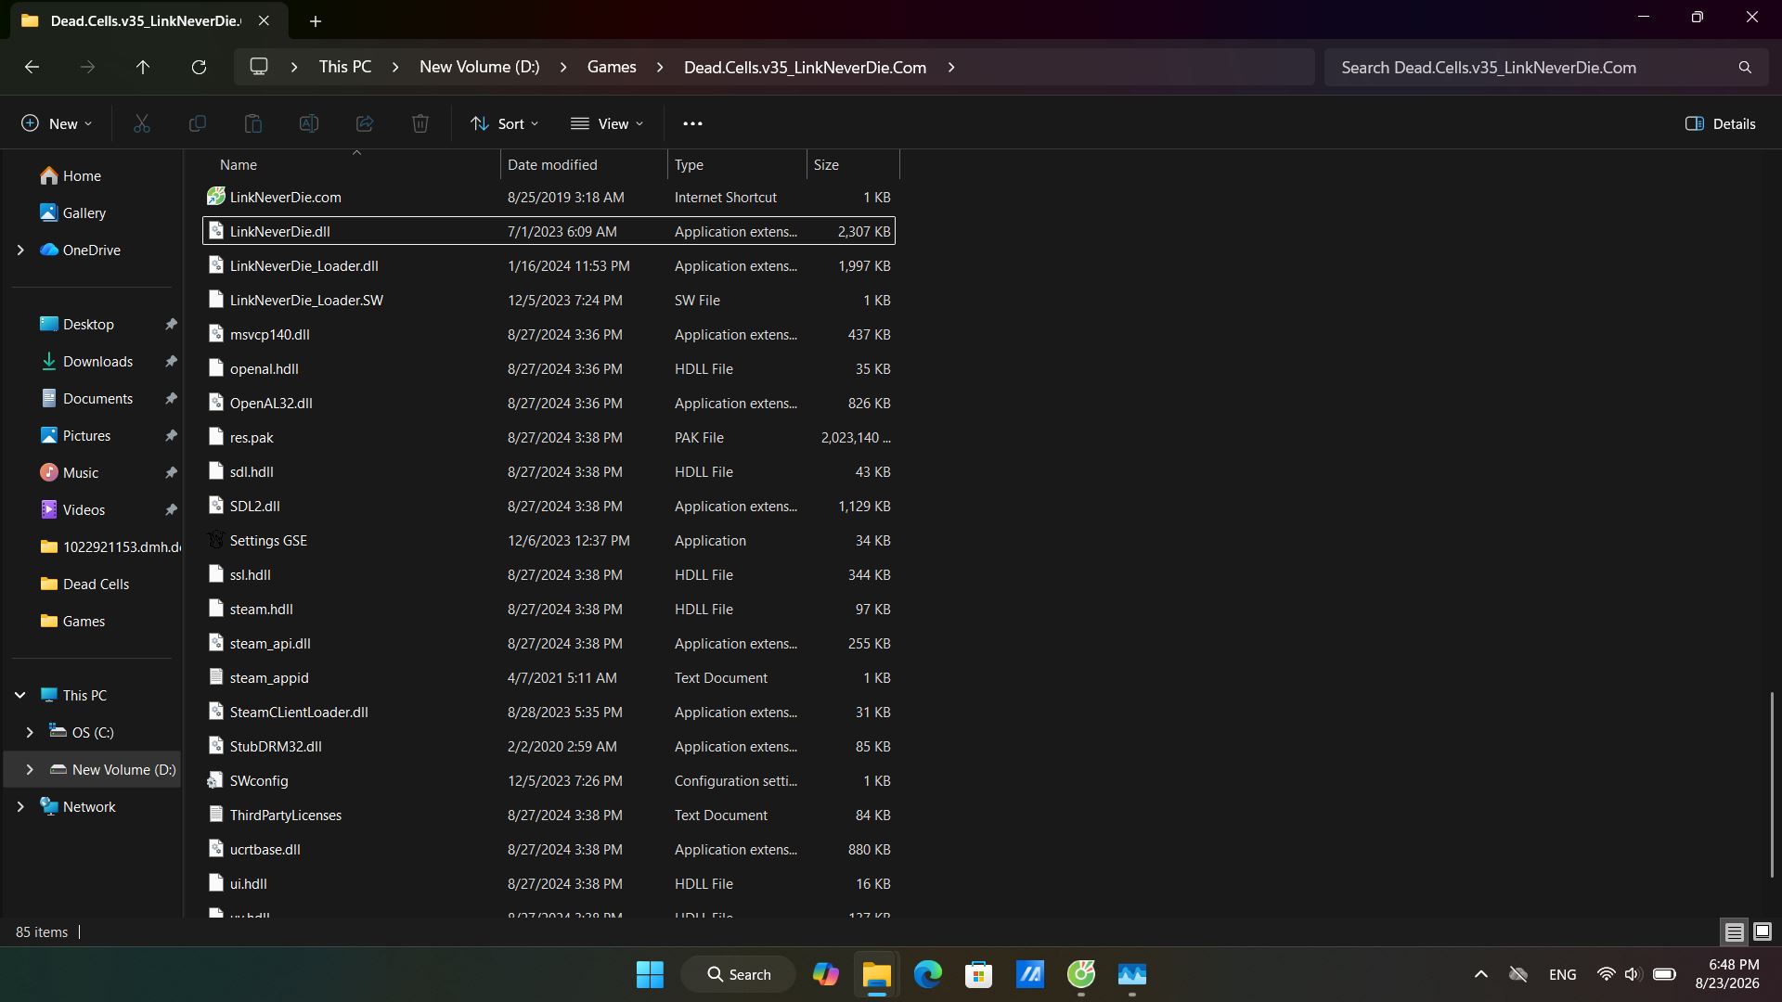Image resolution: width=1782 pixels, height=1002 pixels.
Task: Select the steam_api.dll file
Action: (549, 643)
